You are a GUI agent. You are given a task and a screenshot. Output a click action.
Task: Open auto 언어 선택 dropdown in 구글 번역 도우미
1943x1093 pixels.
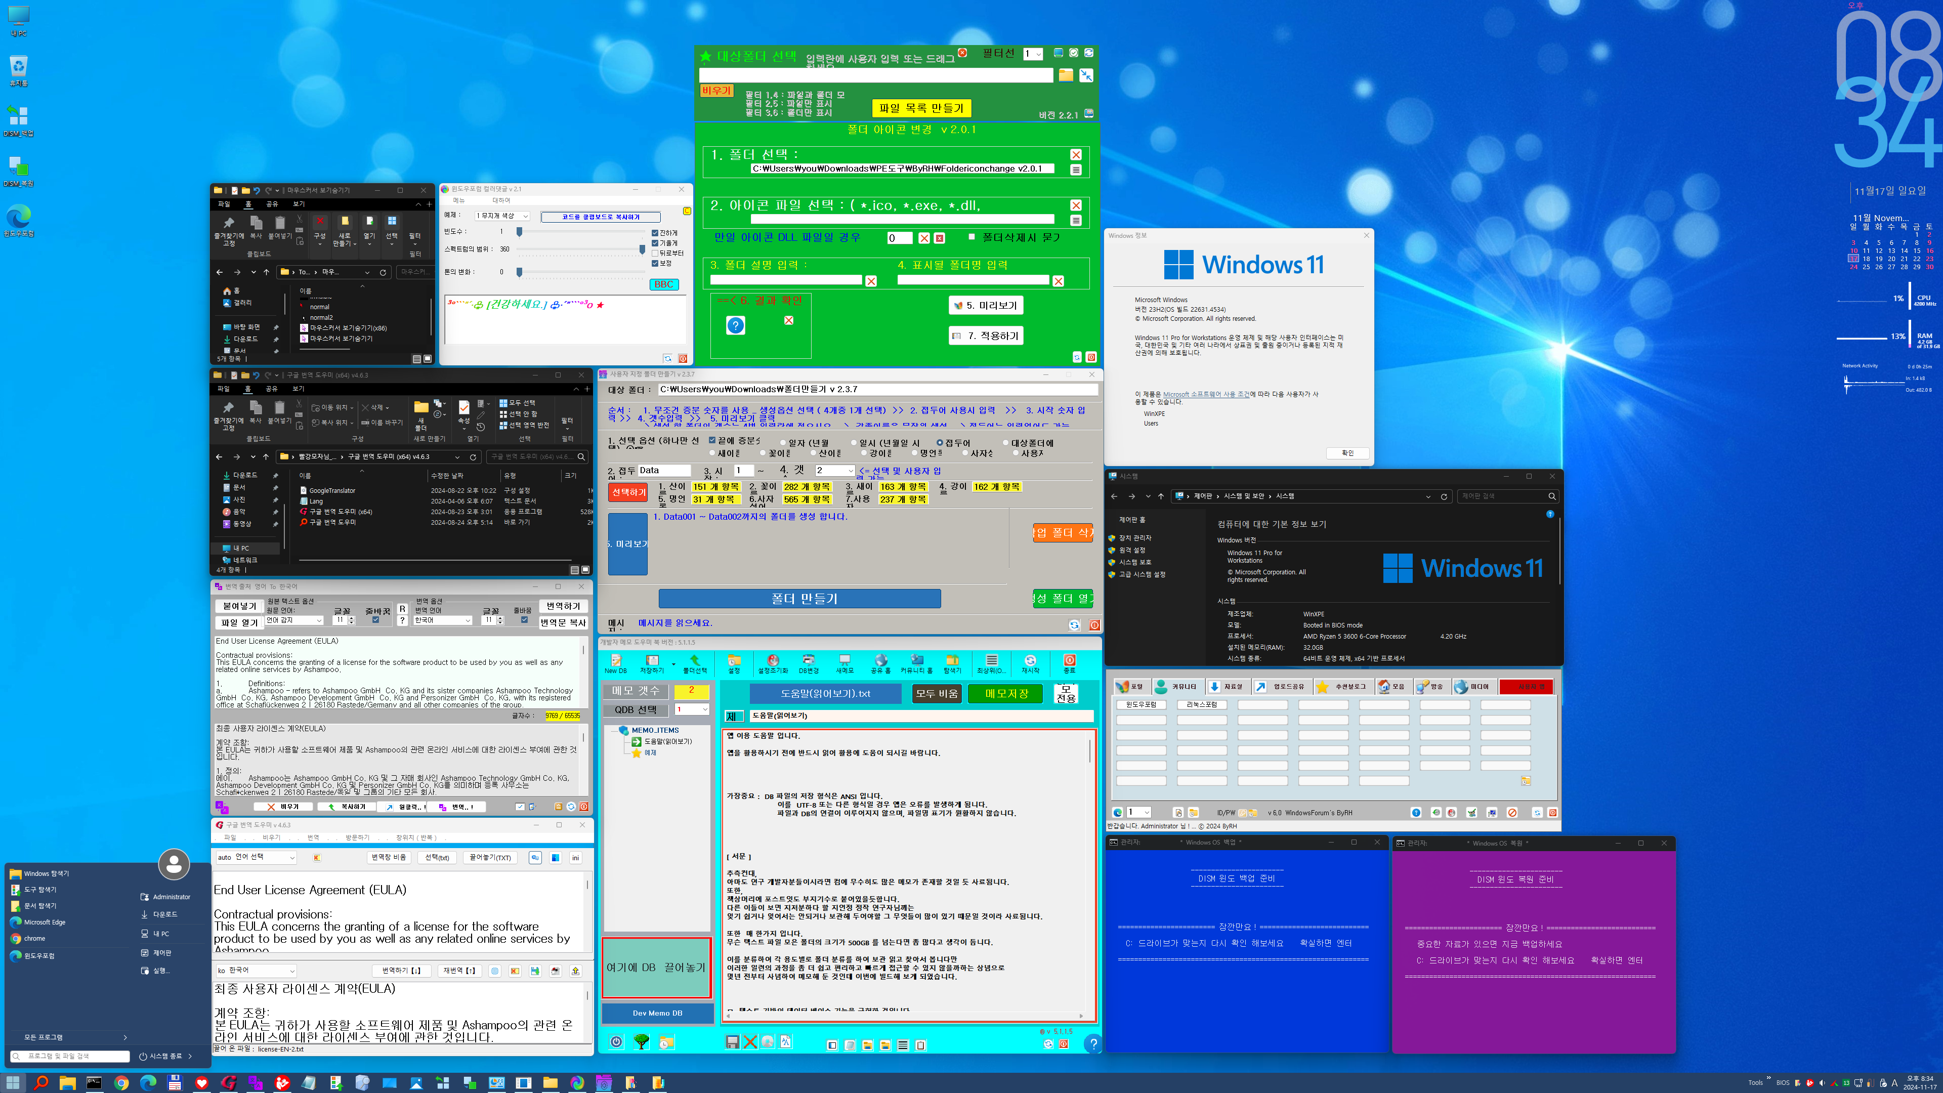pos(256,858)
